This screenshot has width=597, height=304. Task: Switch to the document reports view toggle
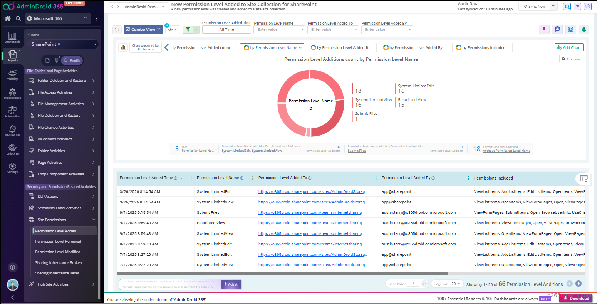(x=47, y=60)
